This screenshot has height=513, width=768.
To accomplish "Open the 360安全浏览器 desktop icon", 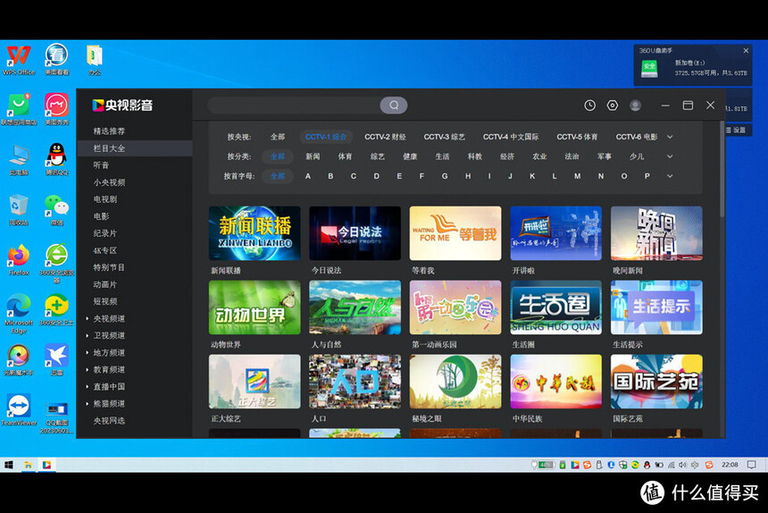I will coord(57,263).
